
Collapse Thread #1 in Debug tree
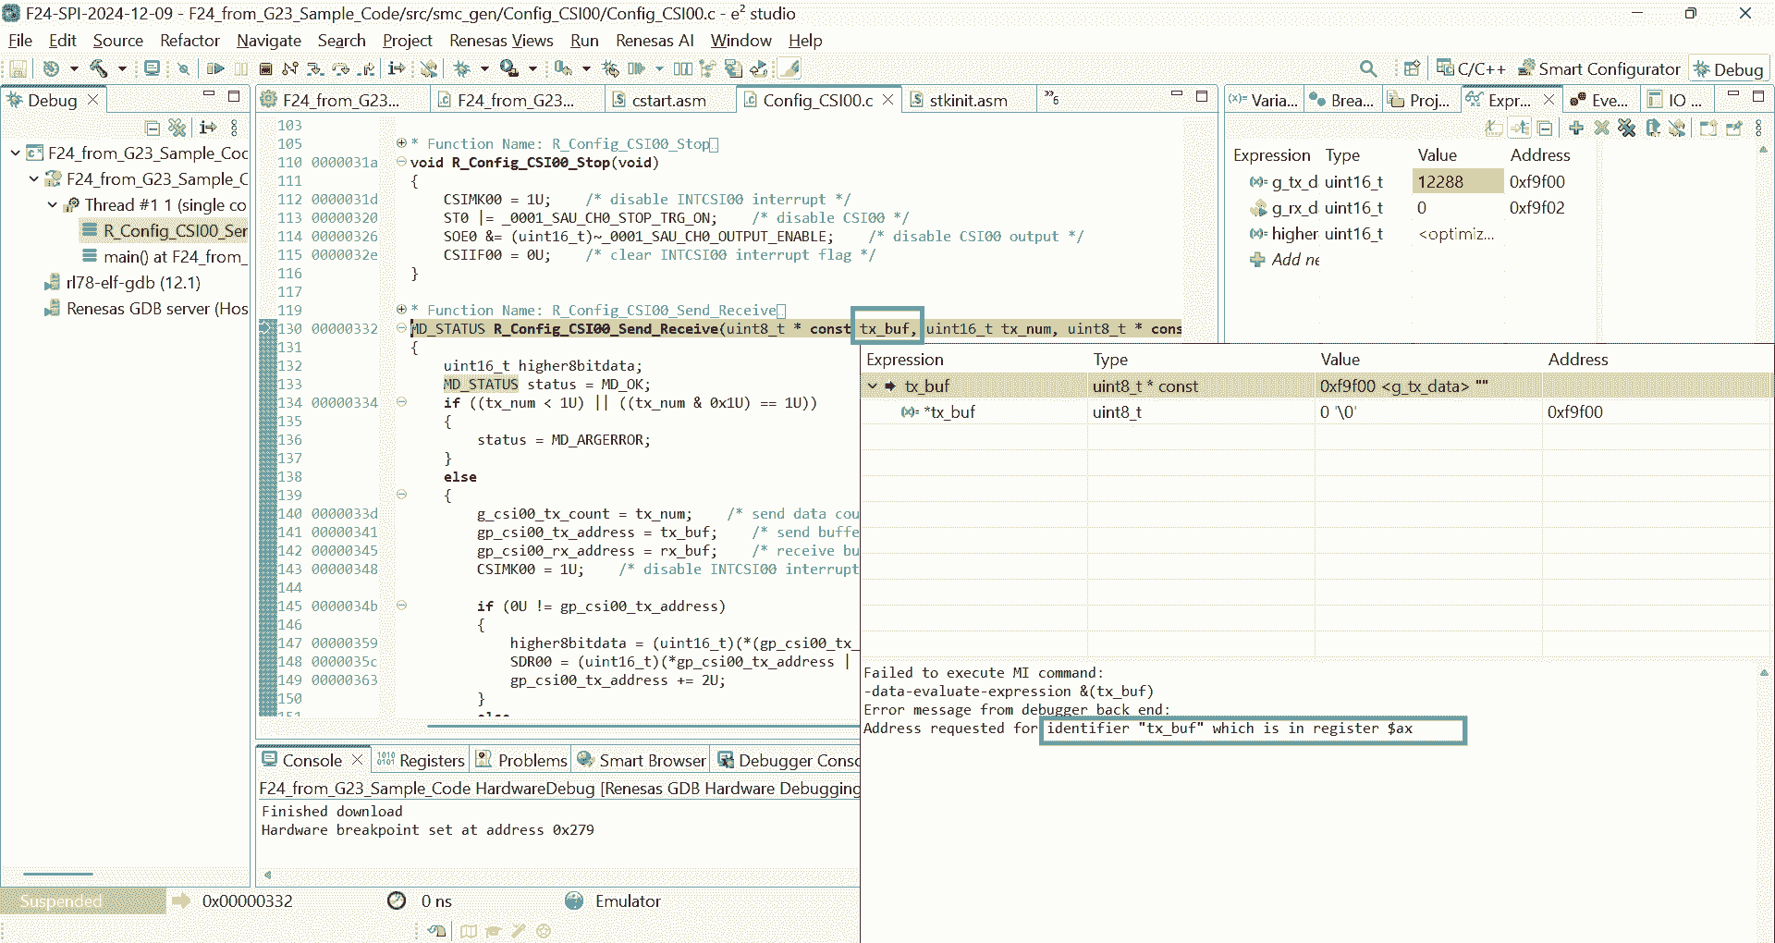[x=53, y=205]
